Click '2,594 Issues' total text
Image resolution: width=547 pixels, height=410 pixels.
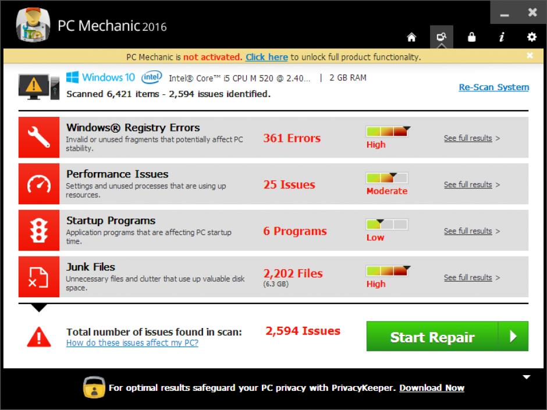303,330
